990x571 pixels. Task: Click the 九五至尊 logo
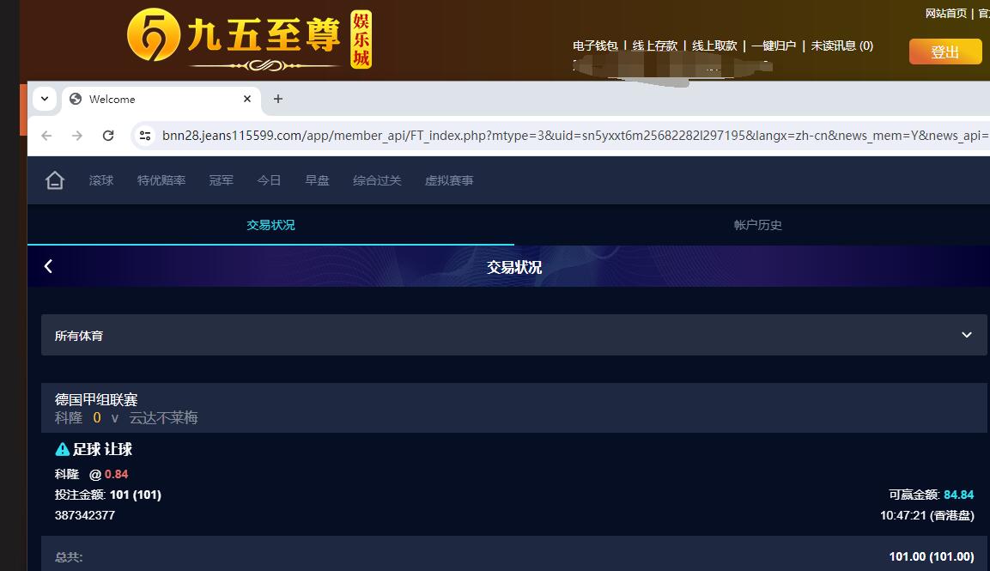pyautogui.click(x=249, y=39)
